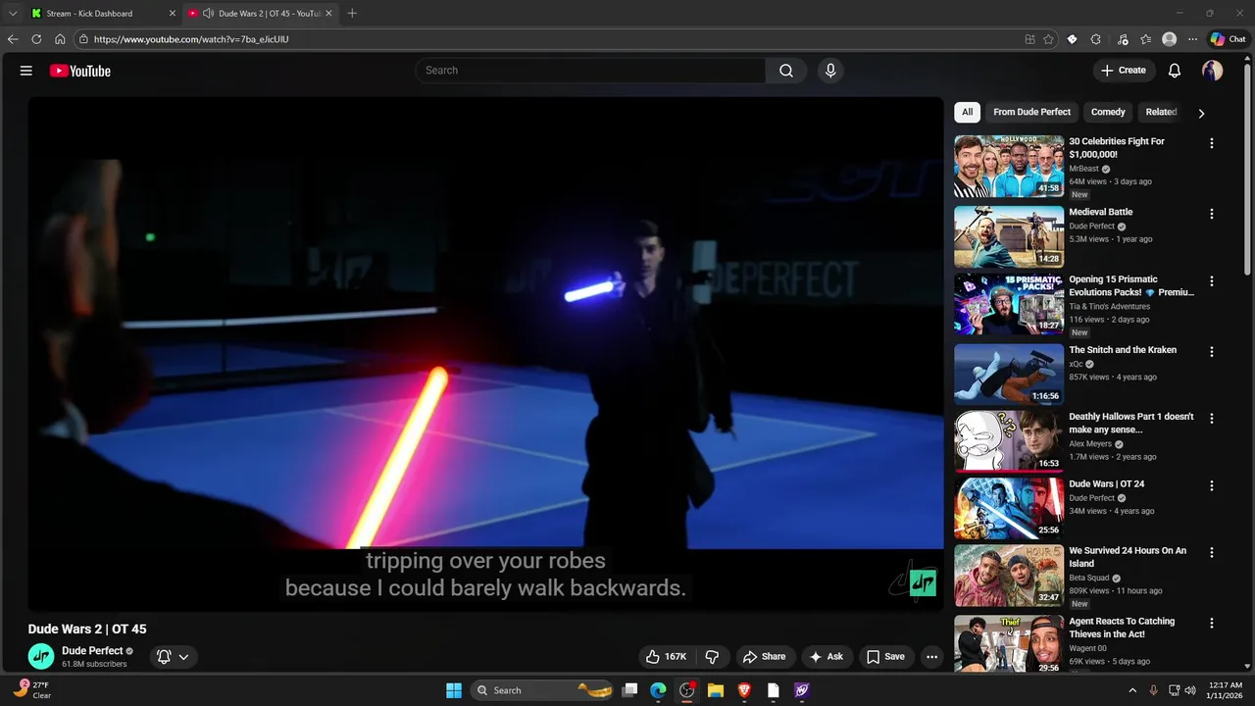Open a new browser tab
Image resolution: width=1255 pixels, height=706 pixels.
point(352,14)
